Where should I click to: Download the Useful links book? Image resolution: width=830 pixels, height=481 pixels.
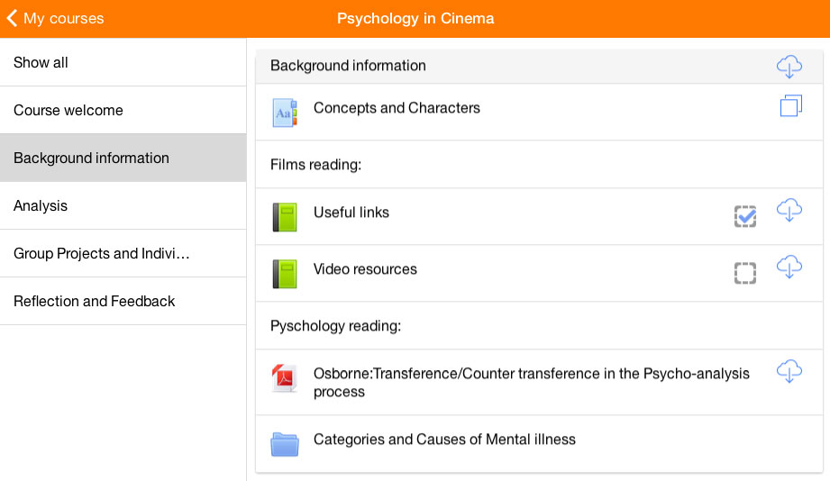[789, 210]
